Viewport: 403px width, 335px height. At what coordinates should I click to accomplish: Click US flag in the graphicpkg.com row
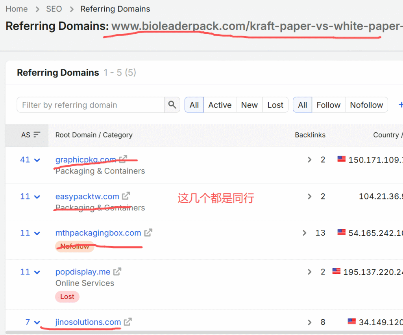pyautogui.click(x=341, y=159)
